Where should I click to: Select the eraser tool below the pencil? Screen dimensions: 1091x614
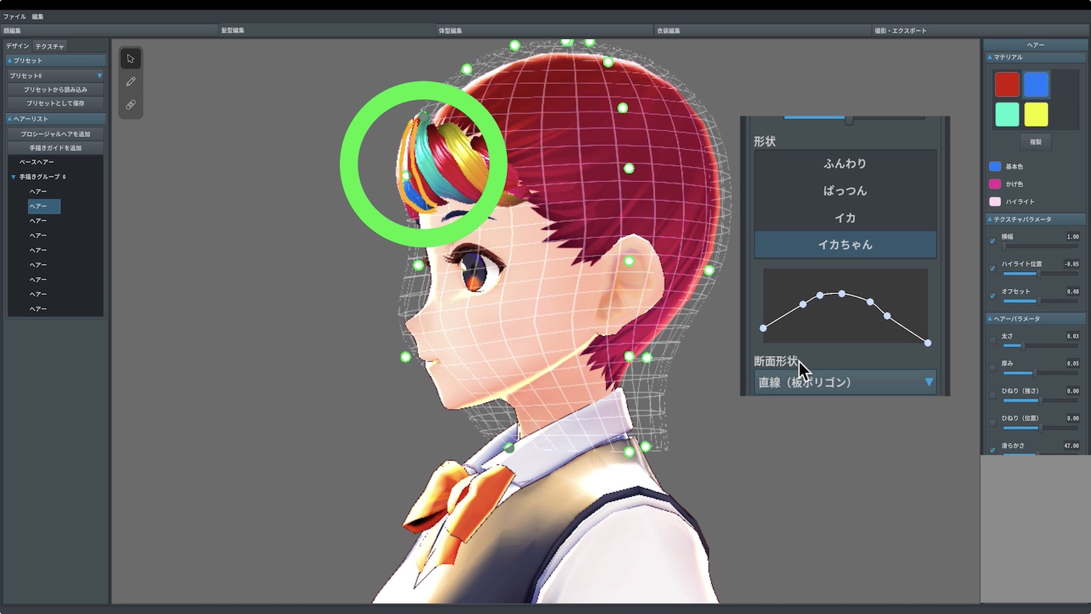tap(130, 105)
